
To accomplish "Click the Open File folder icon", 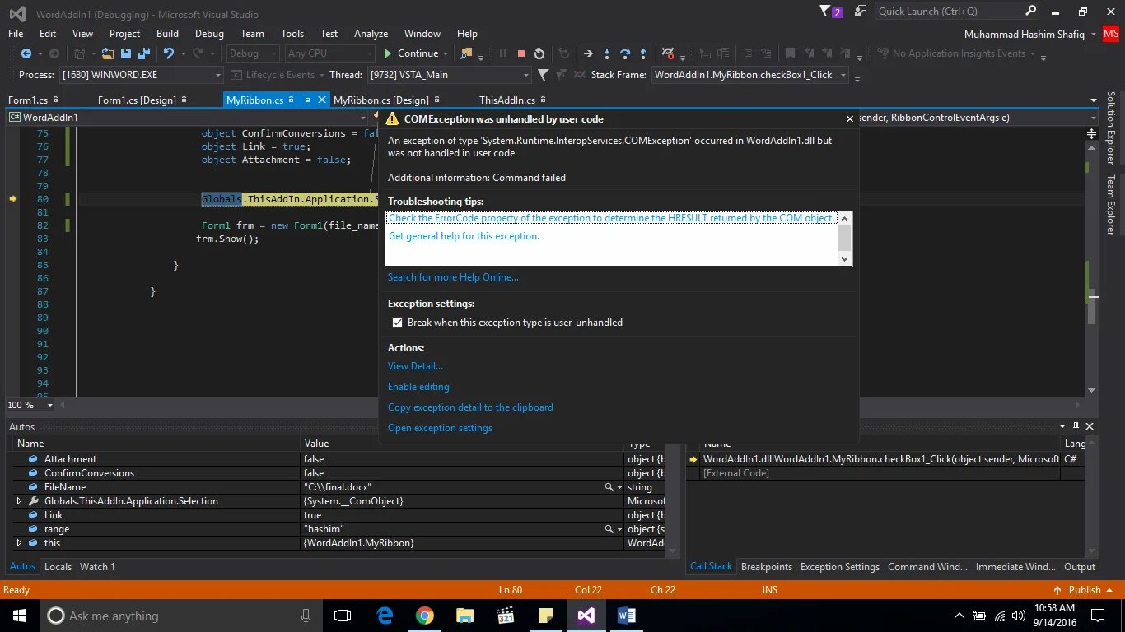I will coord(109,53).
